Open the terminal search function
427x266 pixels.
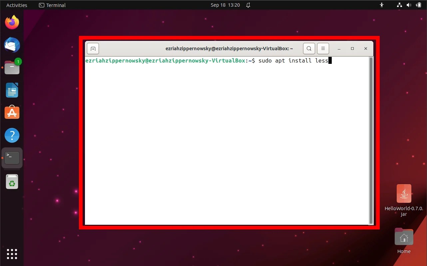click(x=309, y=48)
